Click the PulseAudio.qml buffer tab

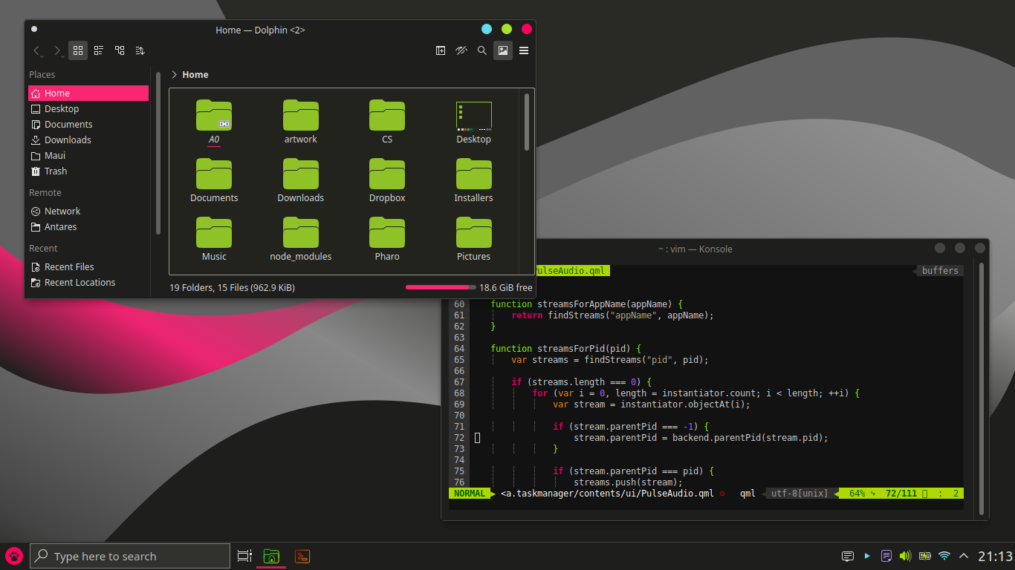(571, 271)
